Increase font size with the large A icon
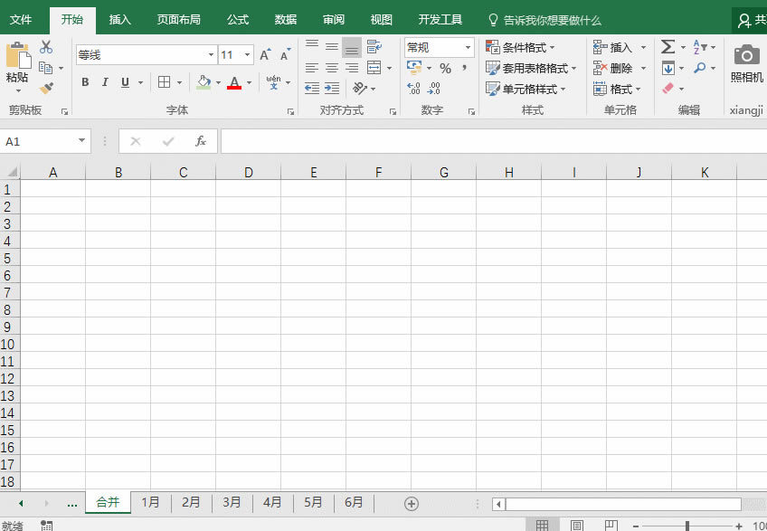The width and height of the screenshot is (767, 531). pos(265,54)
